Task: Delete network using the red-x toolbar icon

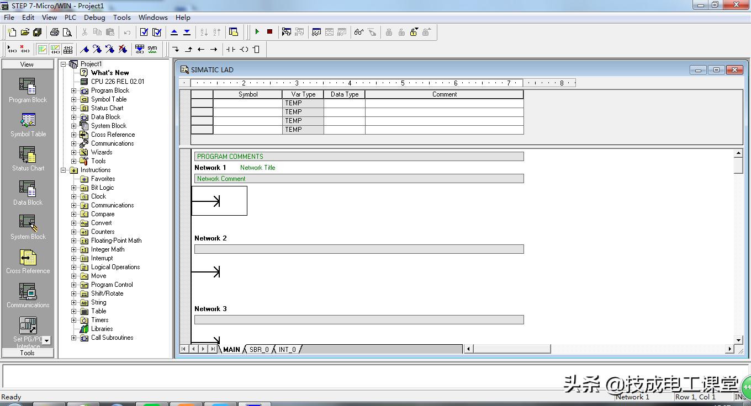Action: pyautogui.click(x=25, y=49)
